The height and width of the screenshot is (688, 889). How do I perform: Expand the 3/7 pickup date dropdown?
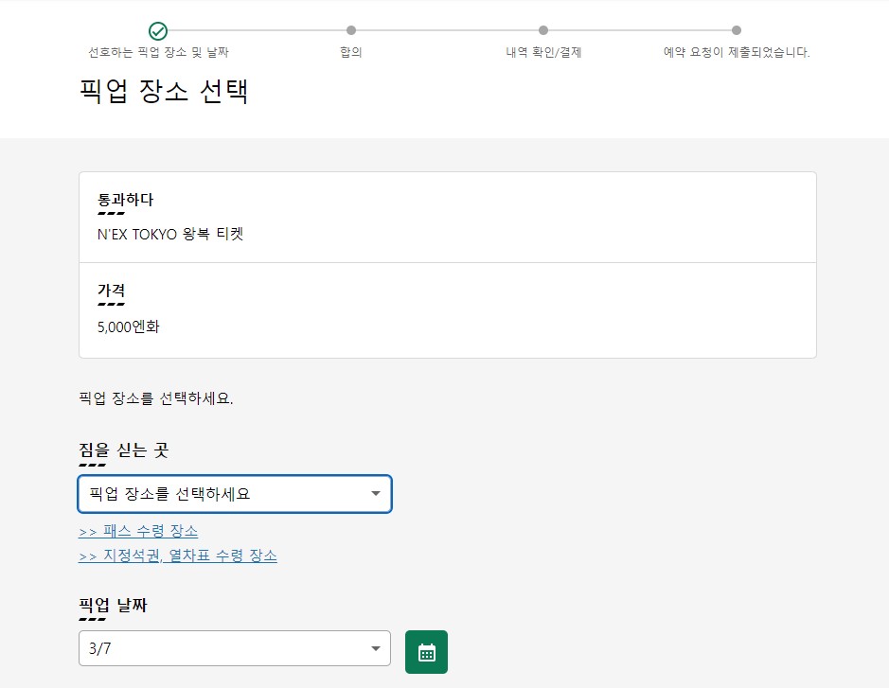coord(235,648)
